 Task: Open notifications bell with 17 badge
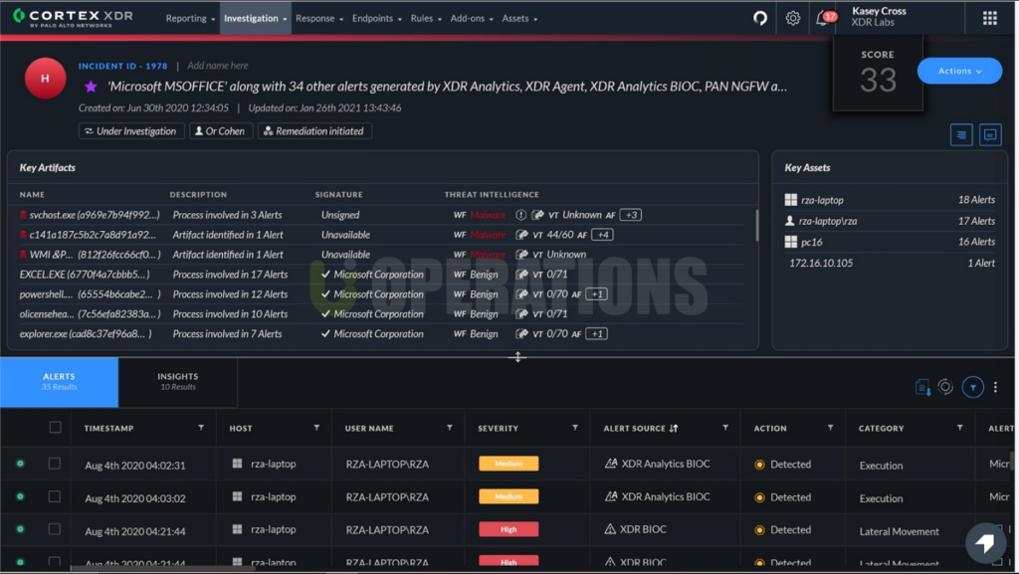point(825,18)
